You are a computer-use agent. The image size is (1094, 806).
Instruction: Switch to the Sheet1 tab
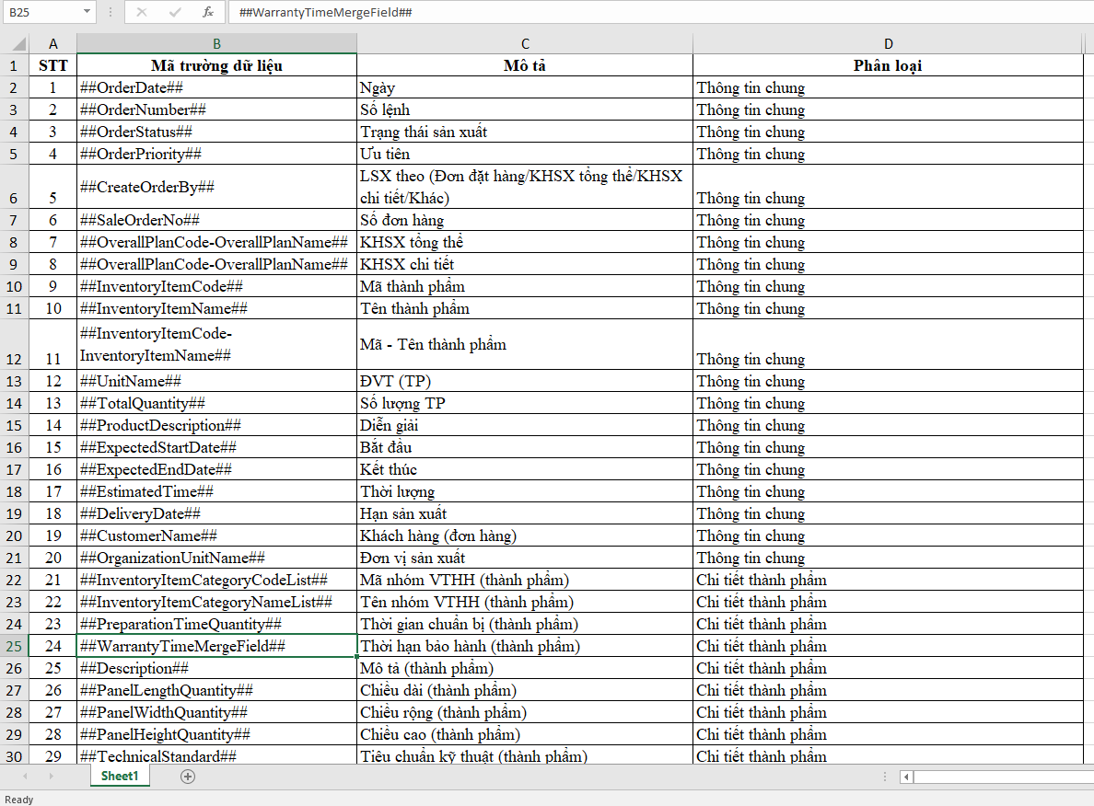pyautogui.click(x=120, y=777)
